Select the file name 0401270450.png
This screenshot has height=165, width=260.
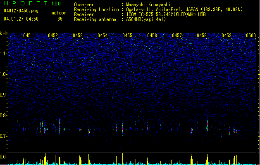21,11
